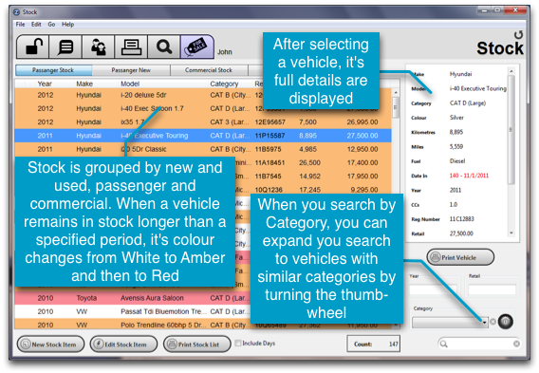Turn the round category thumb-wheel button

coord(505,322)
